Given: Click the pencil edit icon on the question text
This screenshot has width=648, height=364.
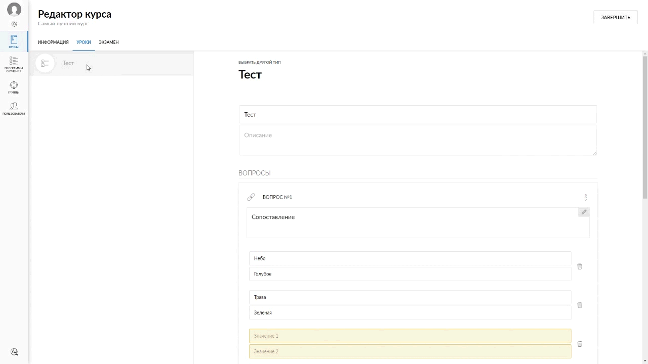Looking at the screenshot, I should [584, 212].
